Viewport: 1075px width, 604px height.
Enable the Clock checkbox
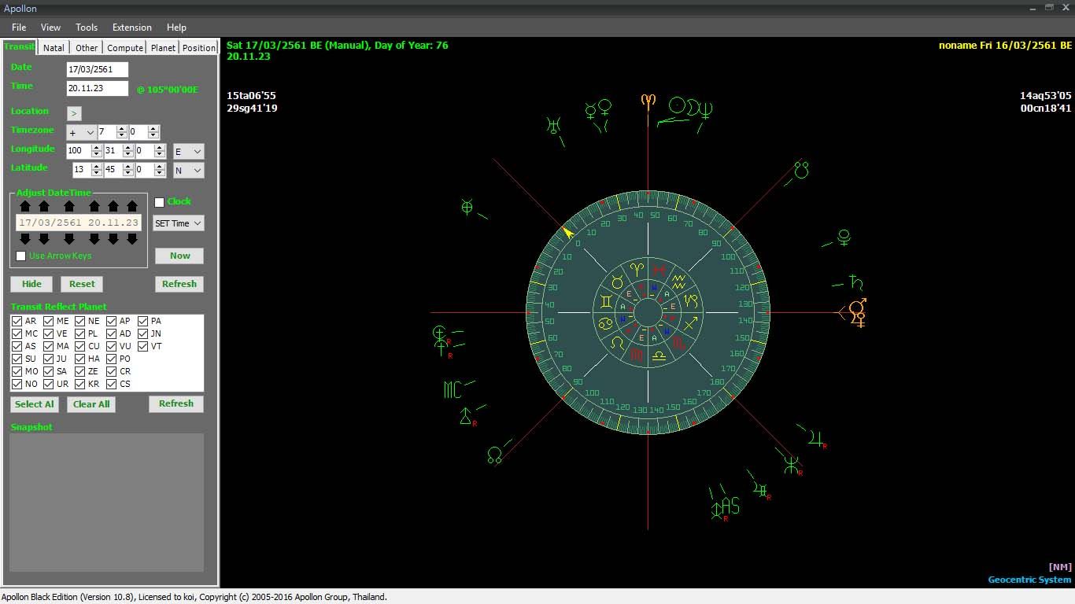click(x=160, y=202)
